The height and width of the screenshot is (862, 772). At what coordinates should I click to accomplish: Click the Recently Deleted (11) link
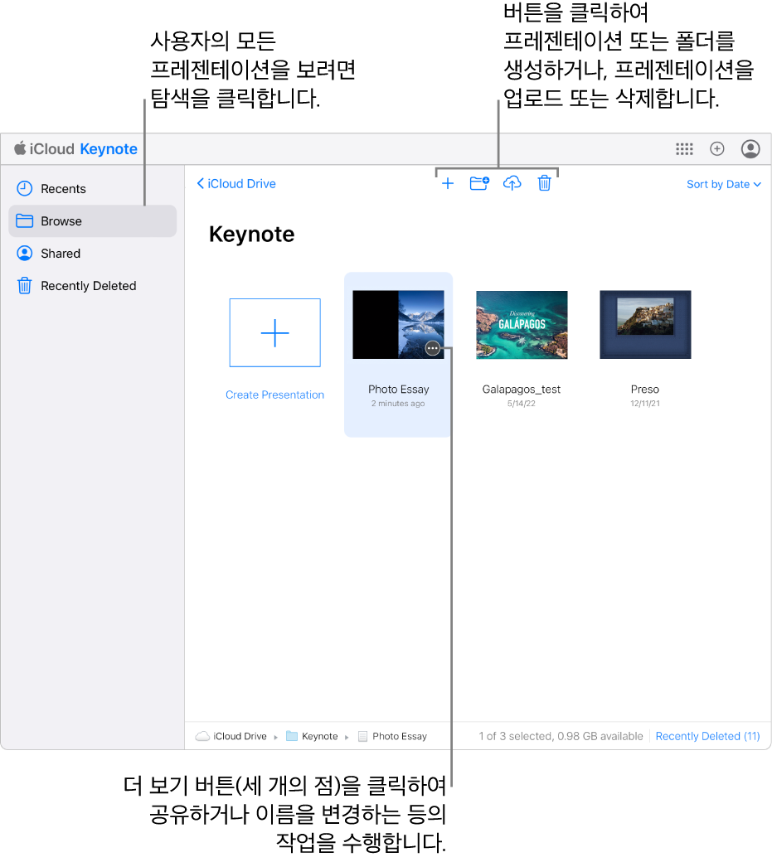pos(707,736)
